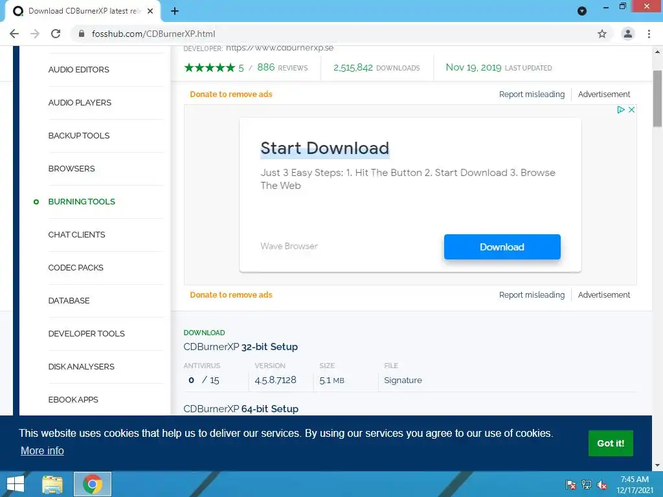Viewport: 663px width, 497px height.
Task: Open the Audio Editors category
Action: 78,70
